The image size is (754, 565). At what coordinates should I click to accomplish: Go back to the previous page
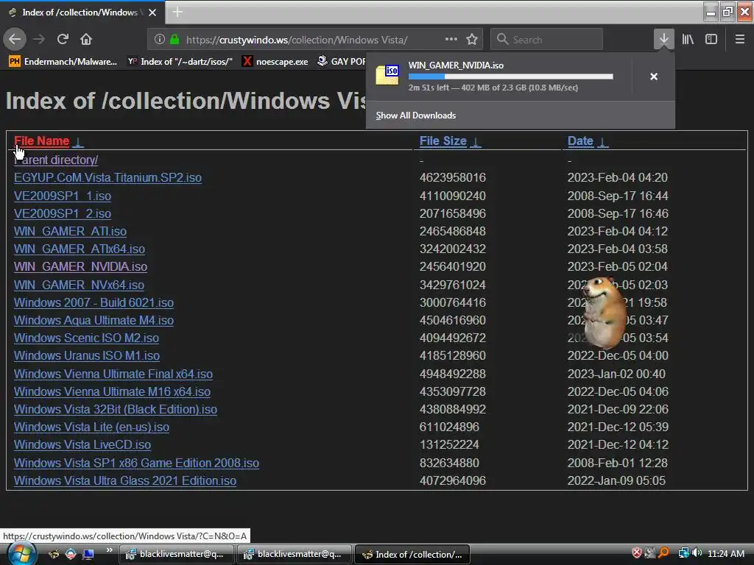coord(15,39)
